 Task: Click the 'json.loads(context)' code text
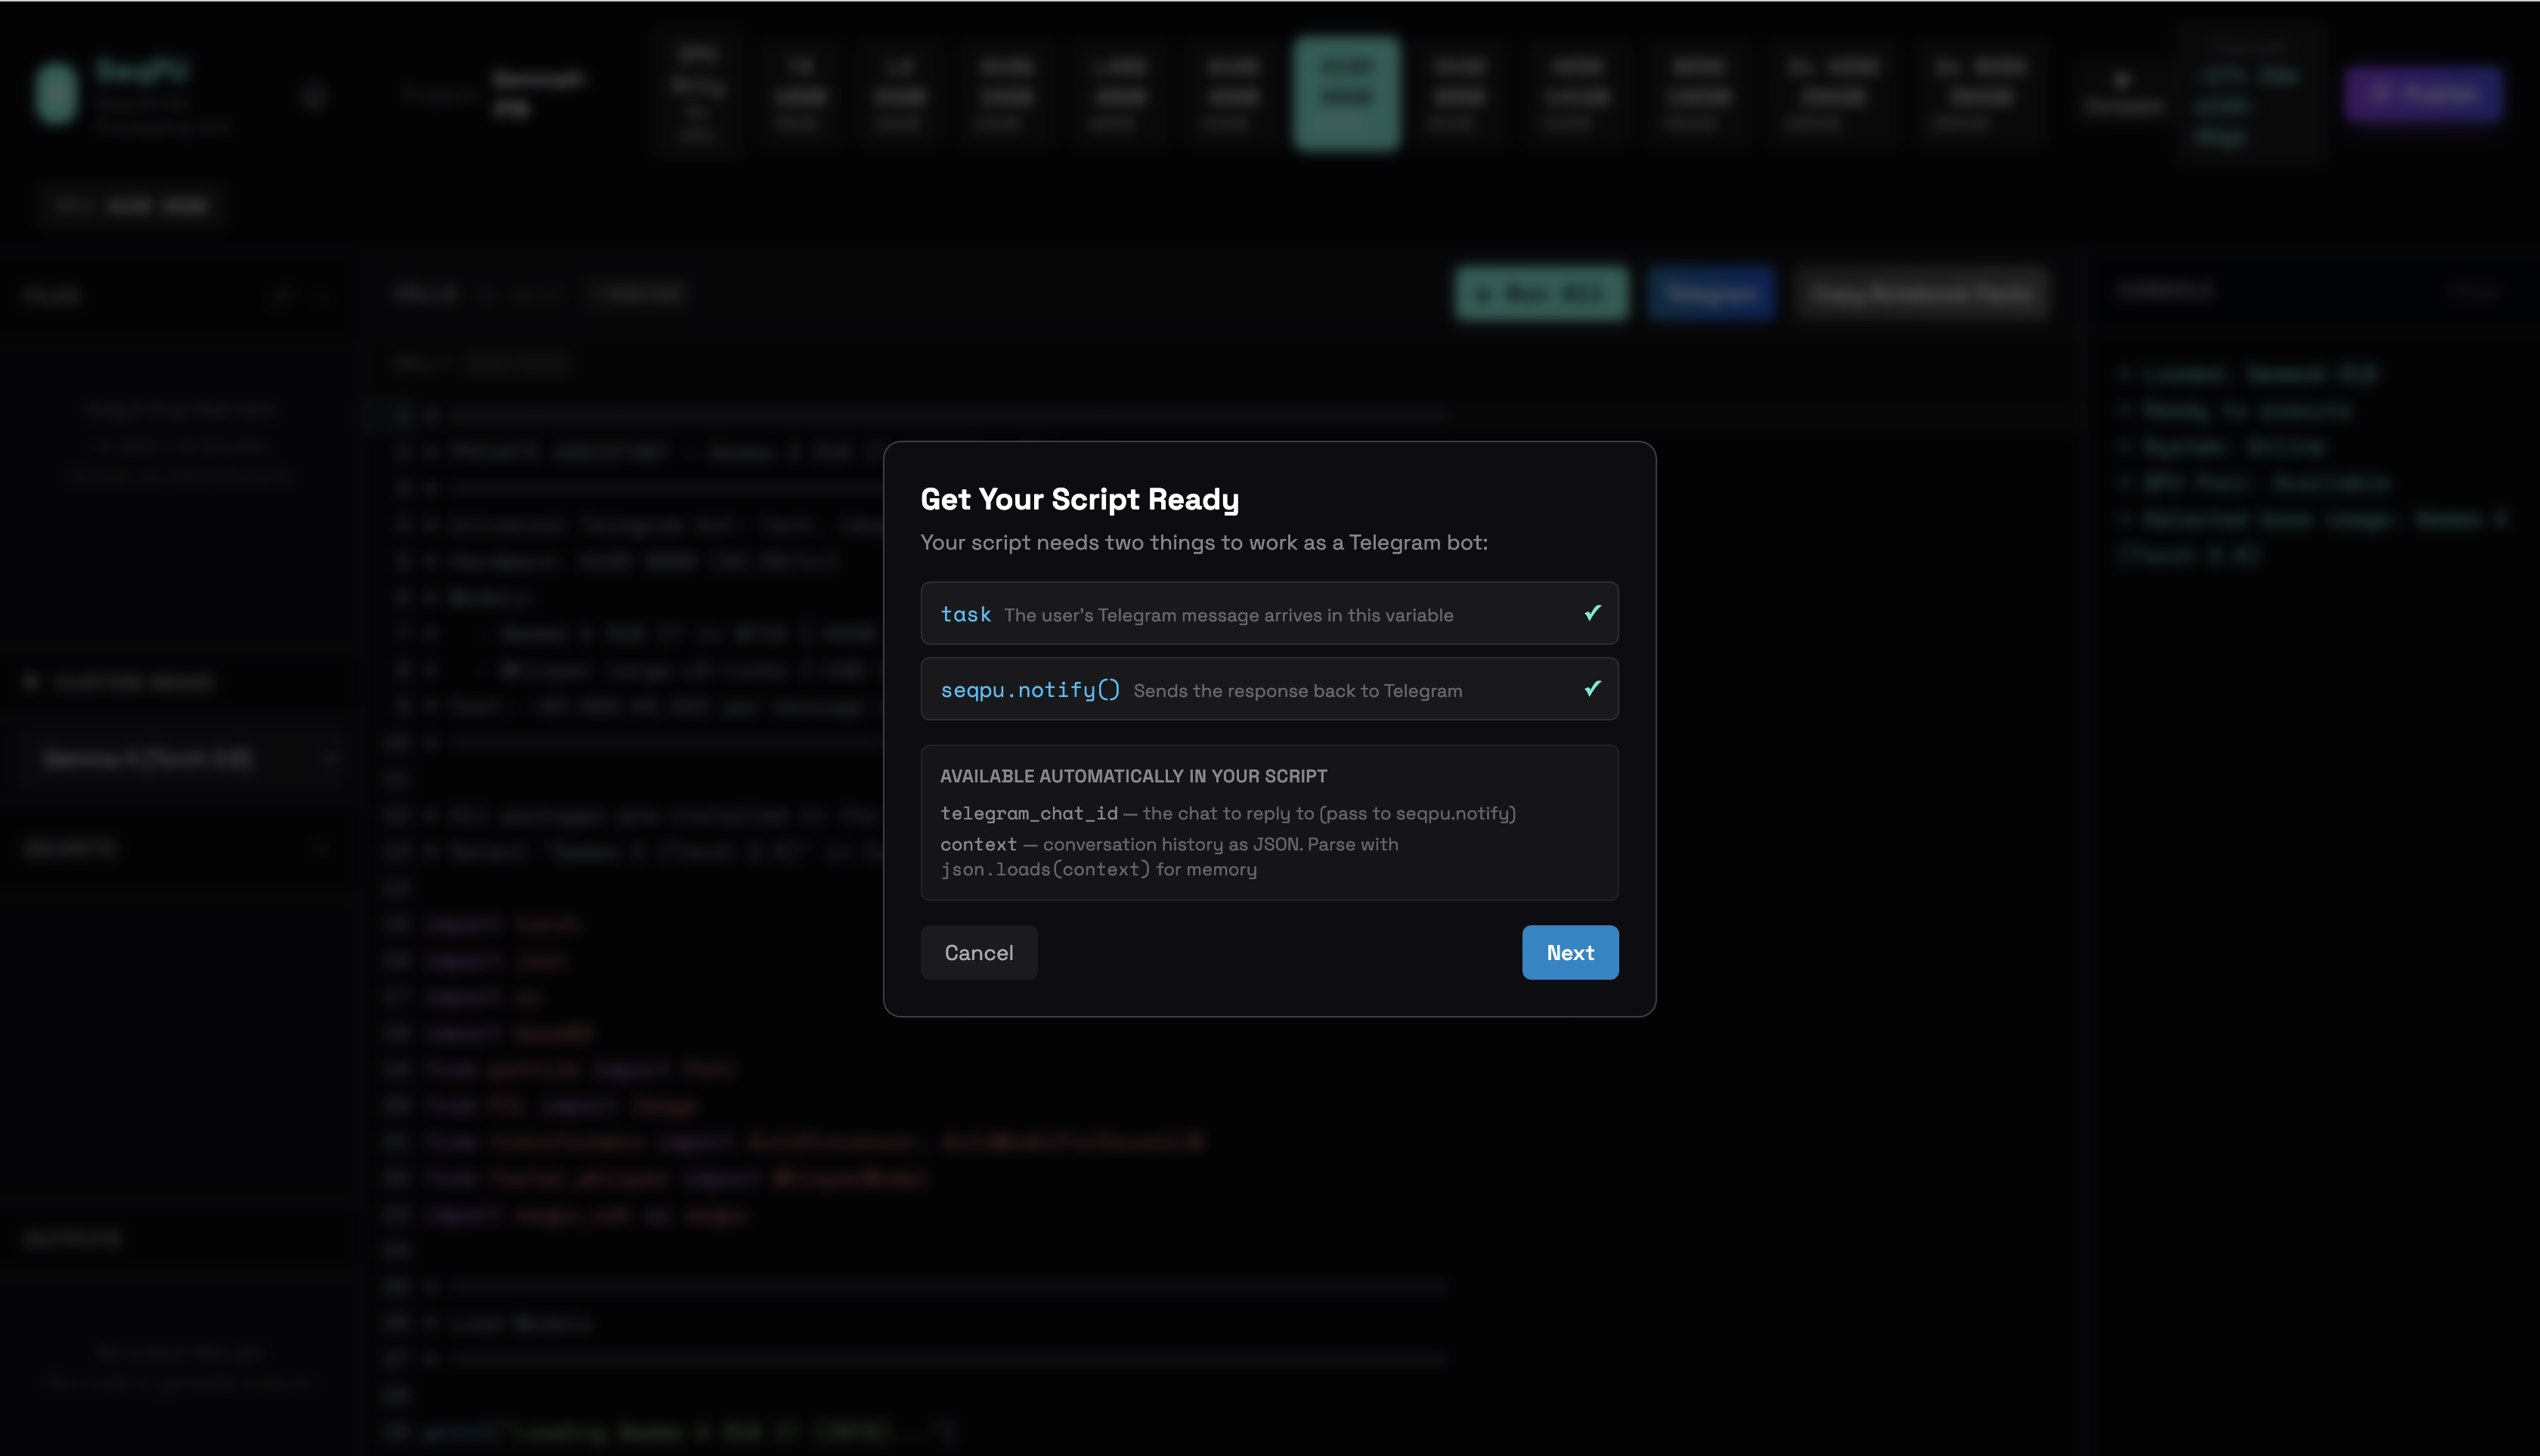click(1045, 869)
